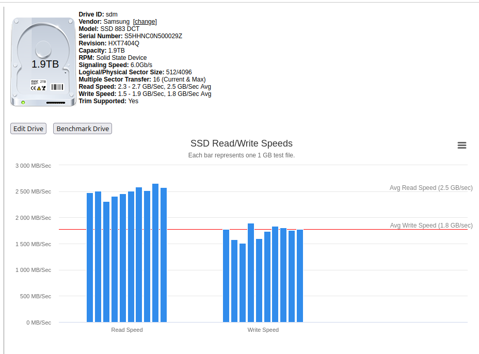Click the Write Speed axis label

coord(263,330)
